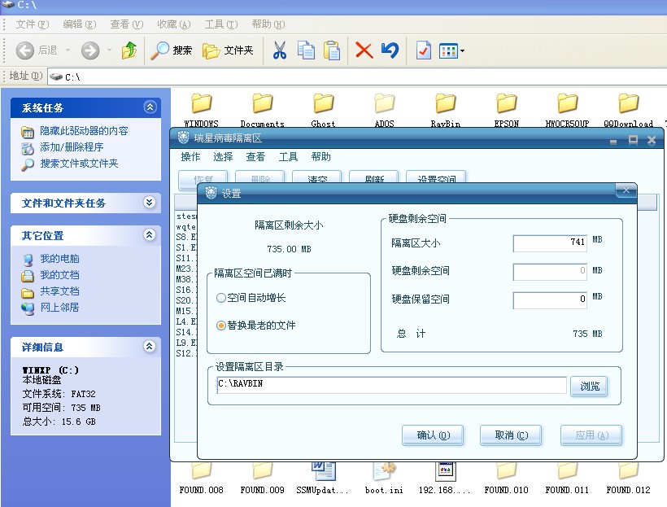Open the 工具(T) menu in Explorer

221,24
